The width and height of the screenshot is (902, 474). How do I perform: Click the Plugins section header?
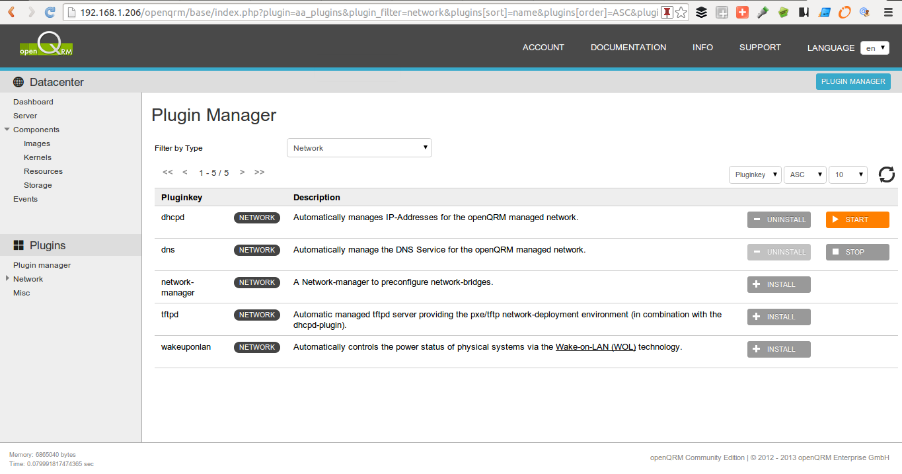(x=48, y=245)
